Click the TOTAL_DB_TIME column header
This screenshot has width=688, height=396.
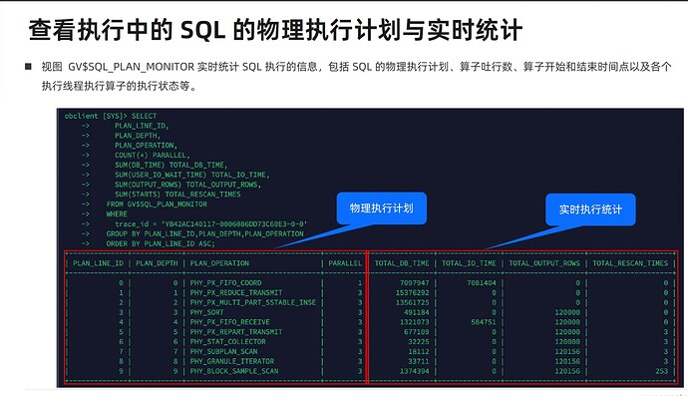pos(402,263)
